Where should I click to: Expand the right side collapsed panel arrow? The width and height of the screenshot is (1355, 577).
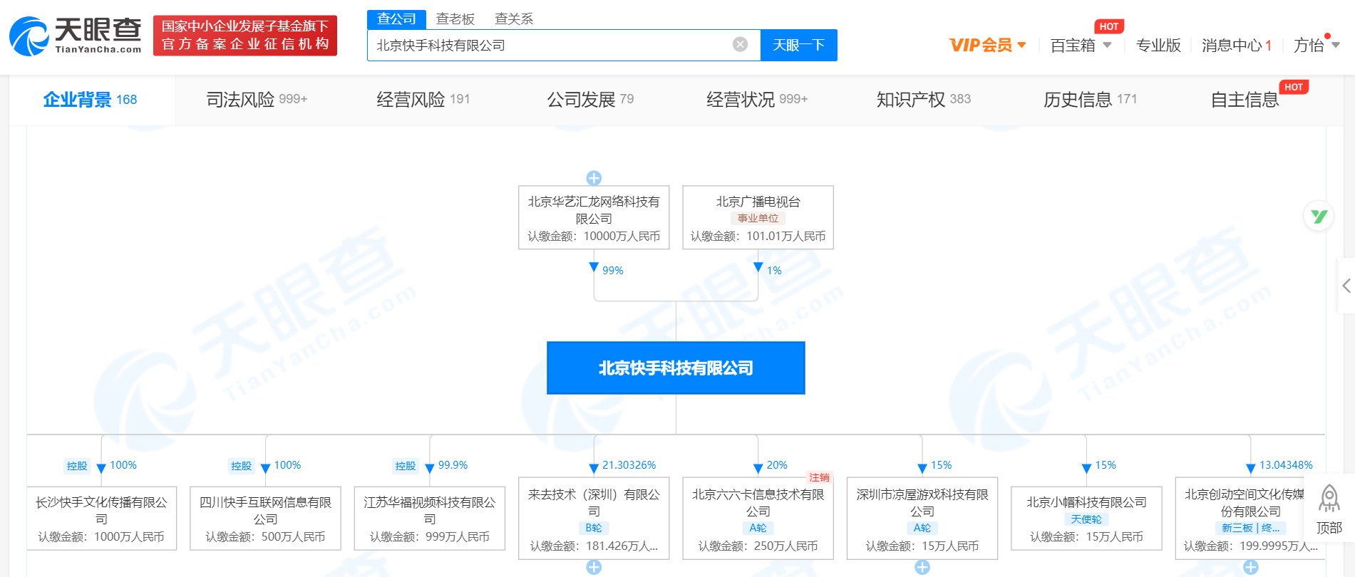(1346, 286)
